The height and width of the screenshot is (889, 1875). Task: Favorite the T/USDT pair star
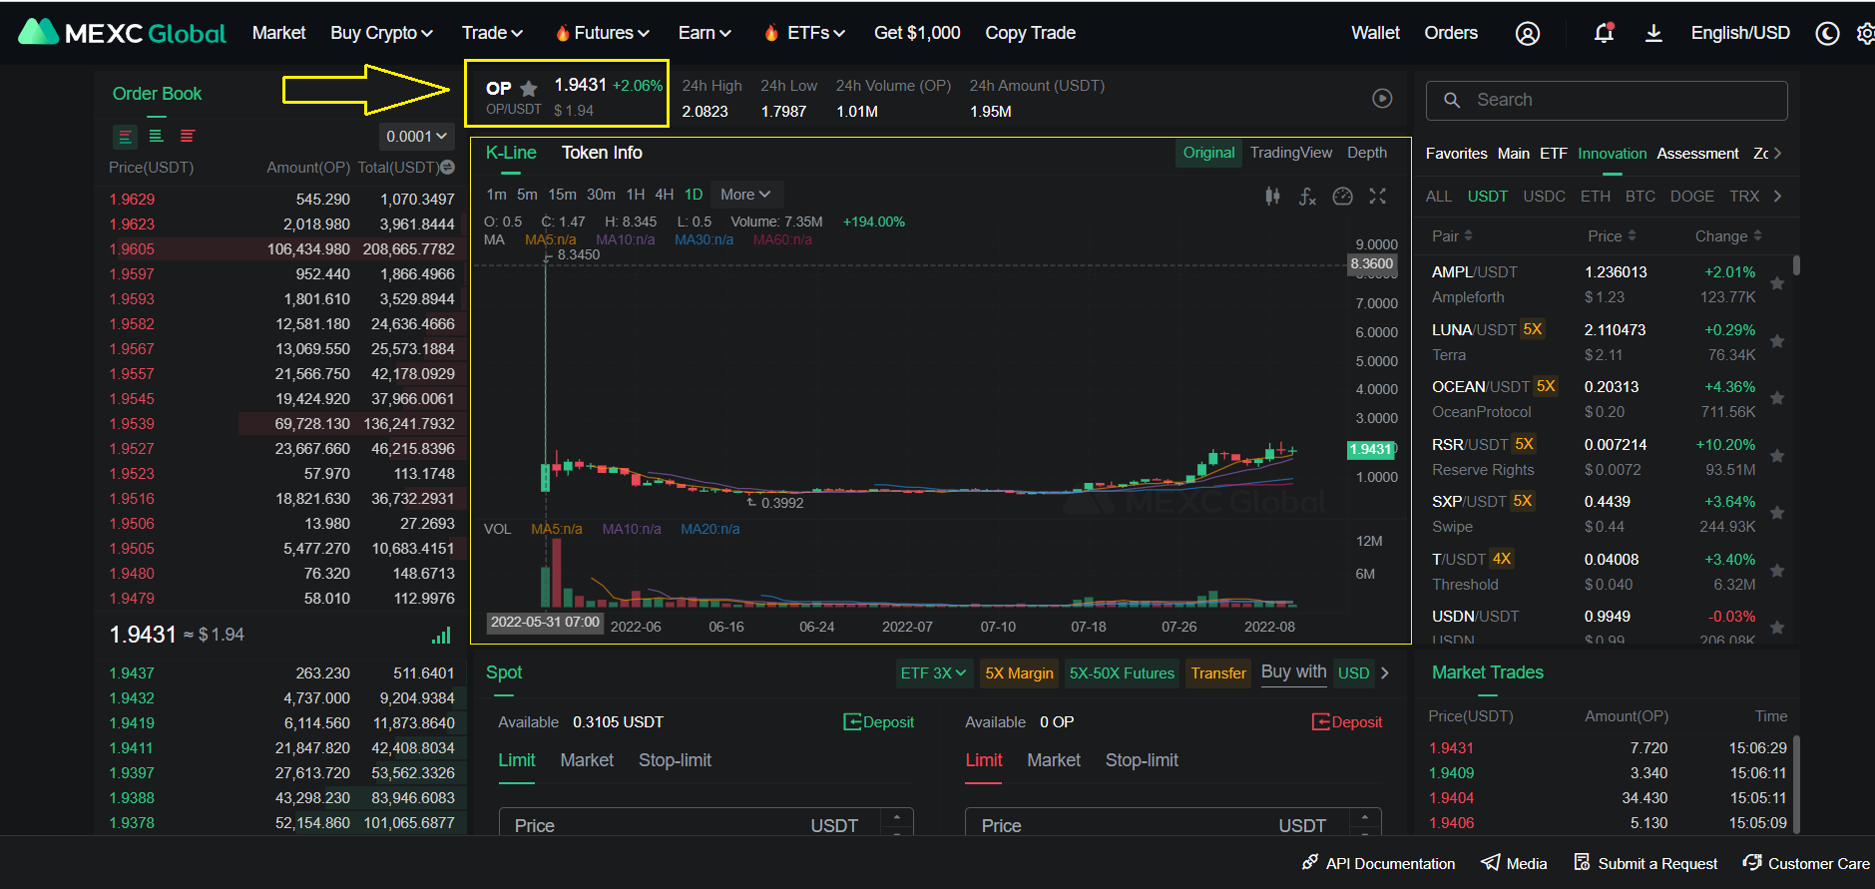pyautogui.click(x=1777, y=571)
